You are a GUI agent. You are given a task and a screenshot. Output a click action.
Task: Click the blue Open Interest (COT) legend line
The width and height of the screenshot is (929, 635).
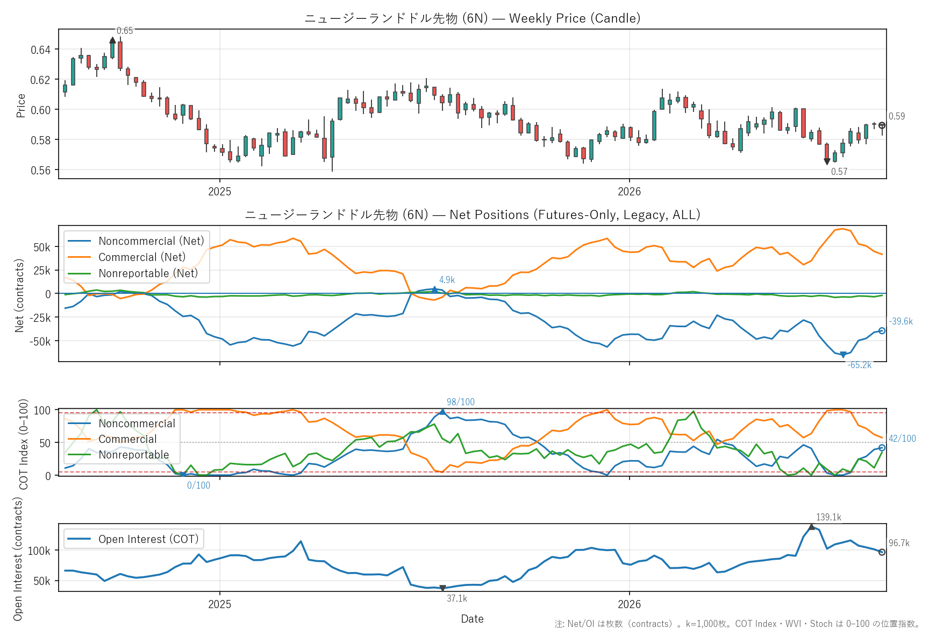80,539
